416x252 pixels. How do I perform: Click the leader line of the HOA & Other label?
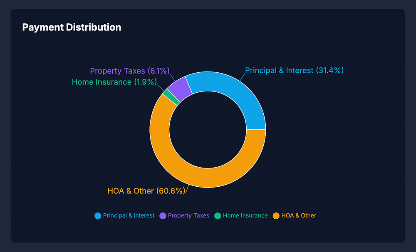pos(187,189)
